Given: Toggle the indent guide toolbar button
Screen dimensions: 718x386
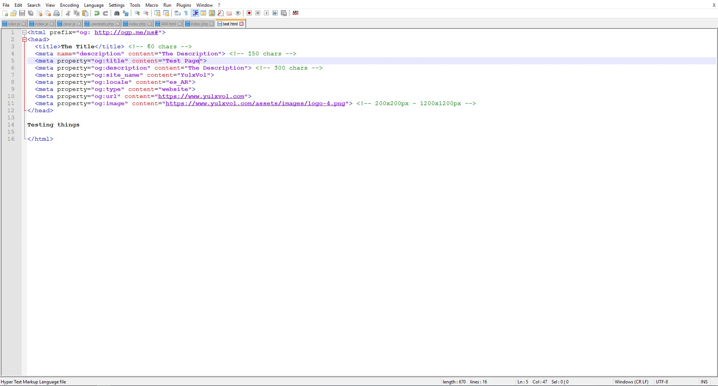Looking at the screenshot, I should click(195, 13).
